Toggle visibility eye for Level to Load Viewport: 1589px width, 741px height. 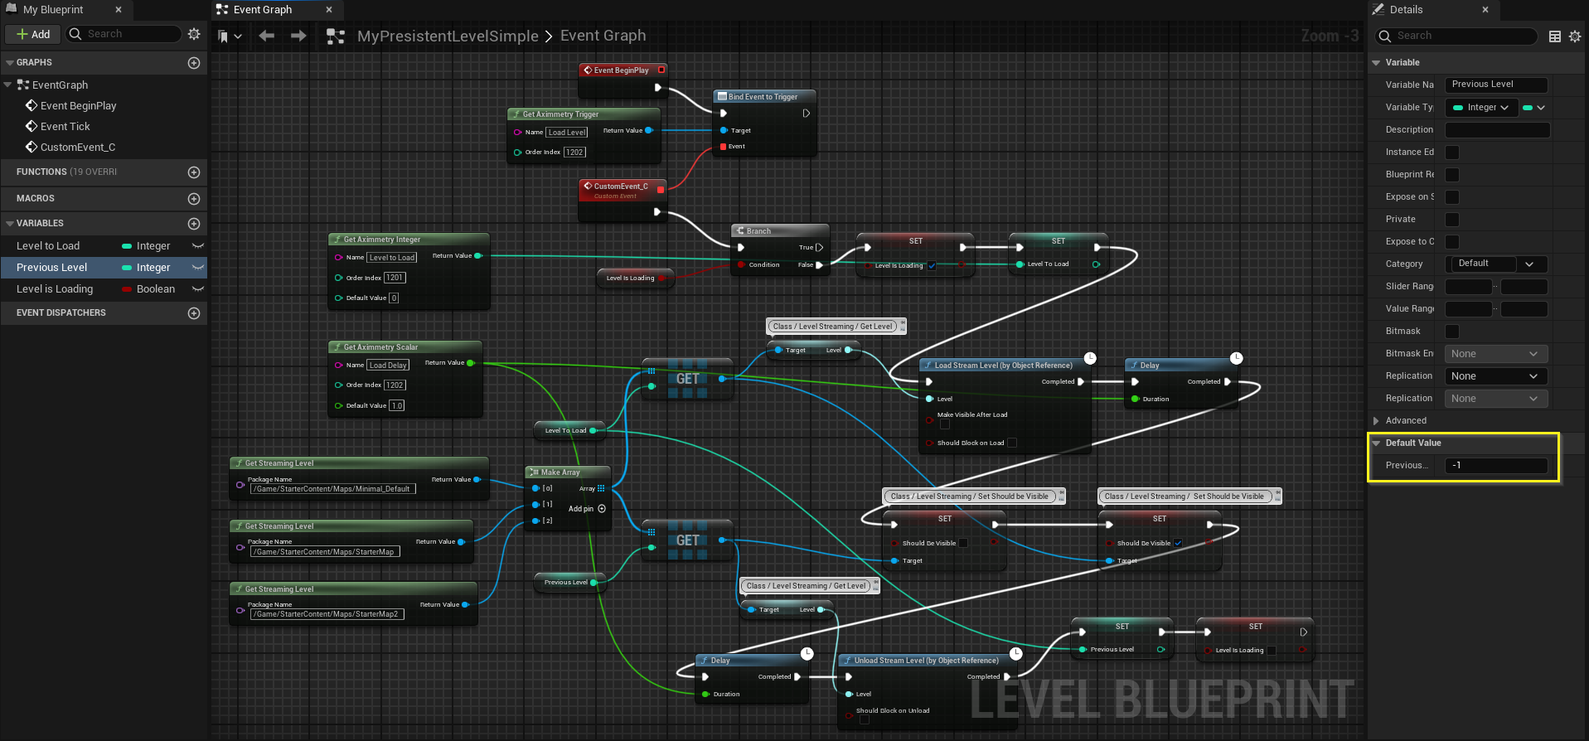[x=198, y=246]
